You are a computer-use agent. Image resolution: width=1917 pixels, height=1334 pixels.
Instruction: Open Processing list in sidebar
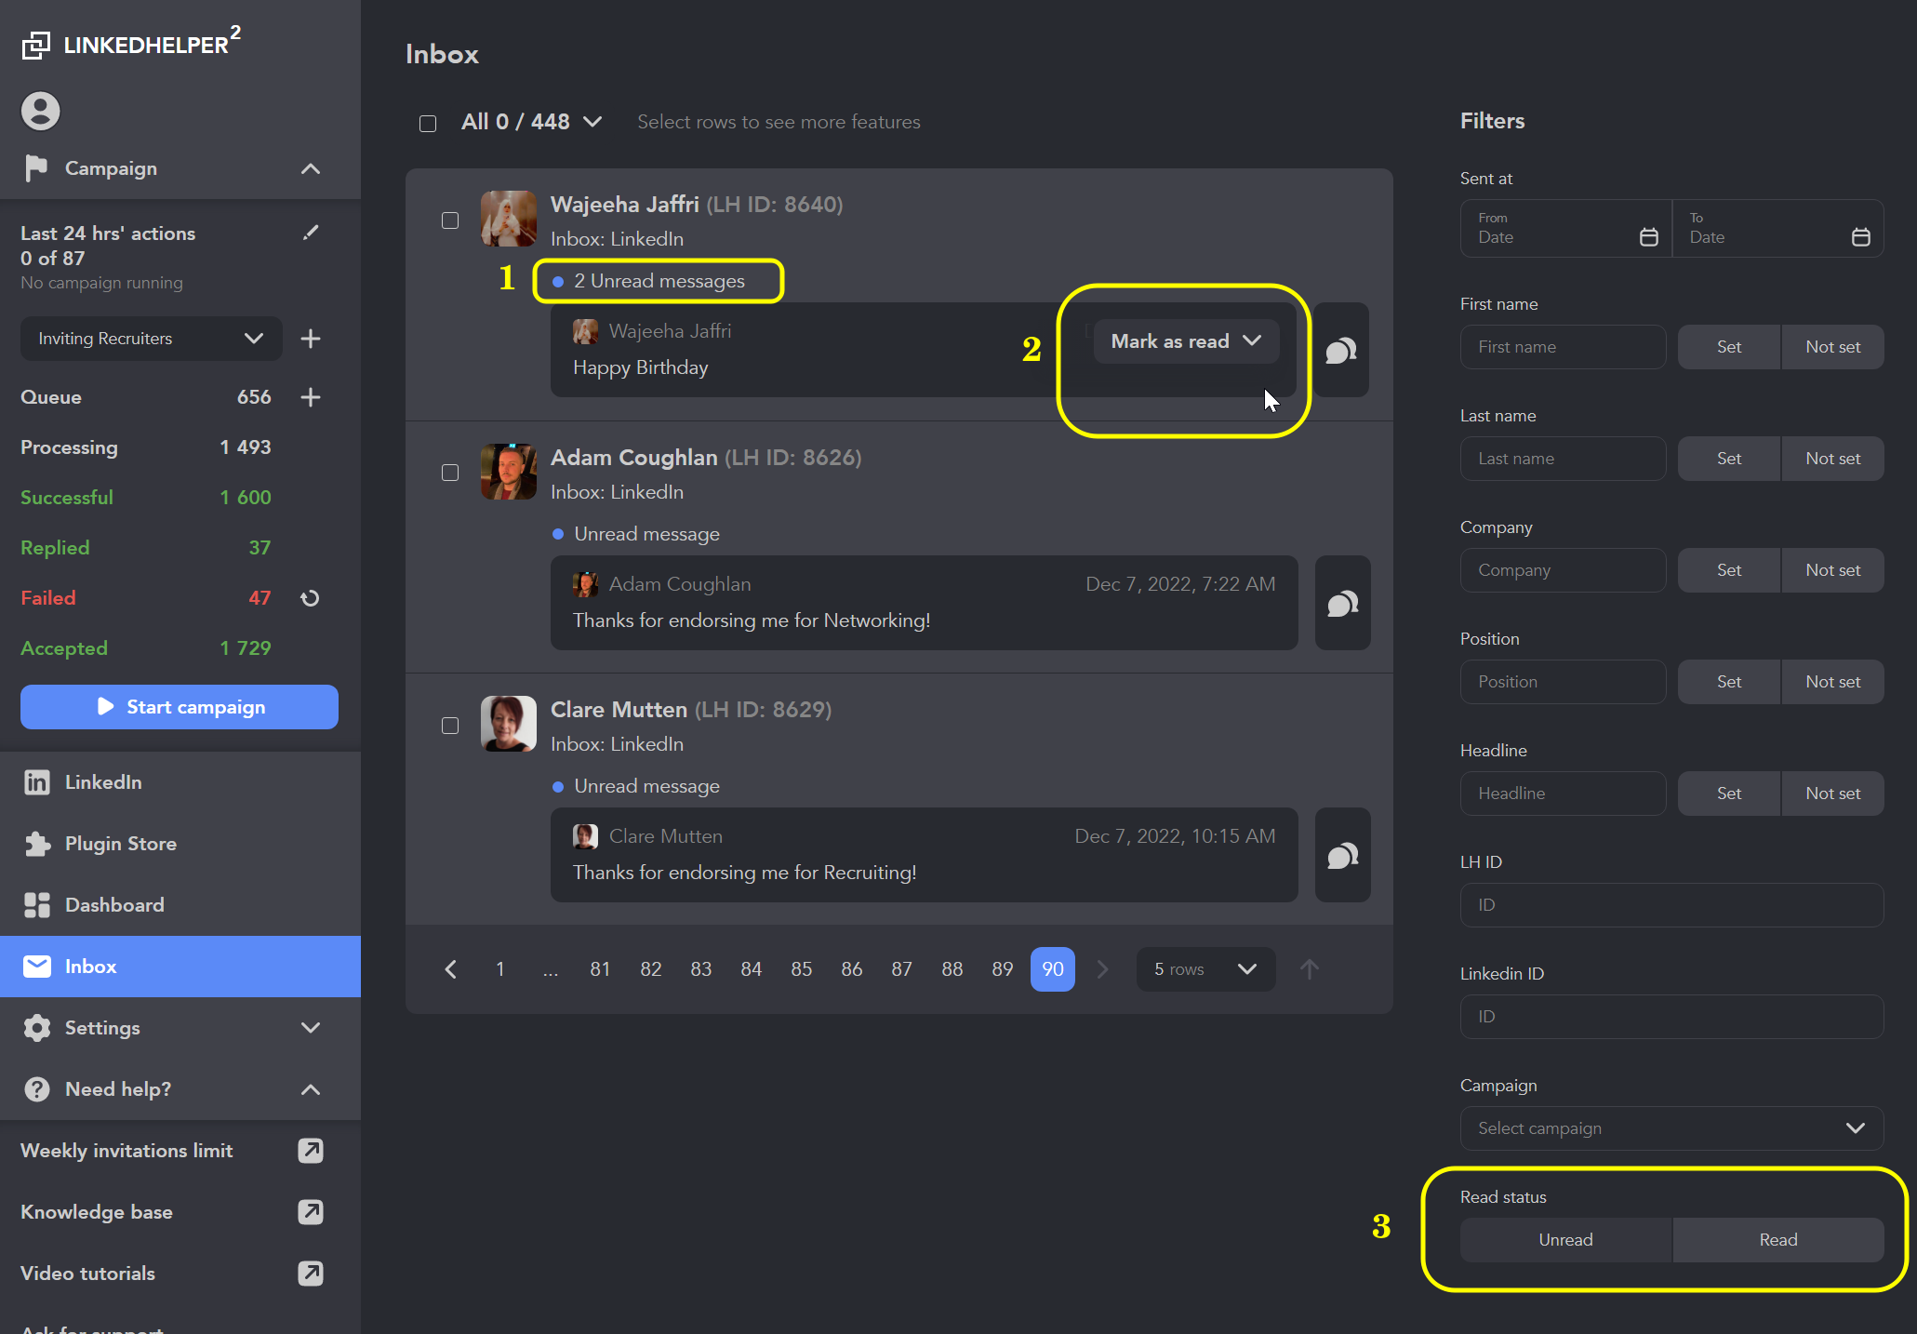tap(146, 447)
